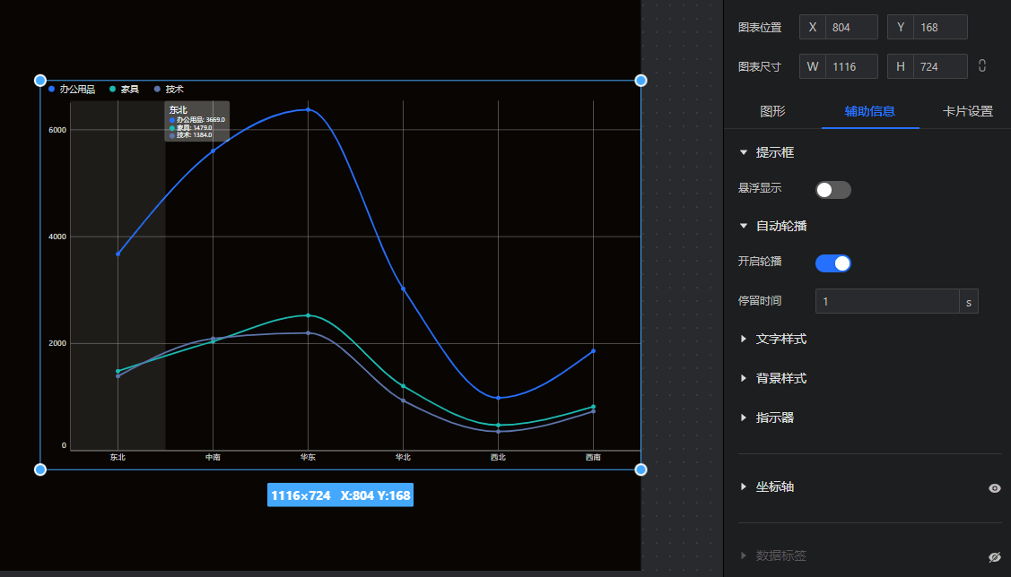The image size is (1011, 577).
Task: Collapse the 提示框 section
Action: [x=744, y=153]
